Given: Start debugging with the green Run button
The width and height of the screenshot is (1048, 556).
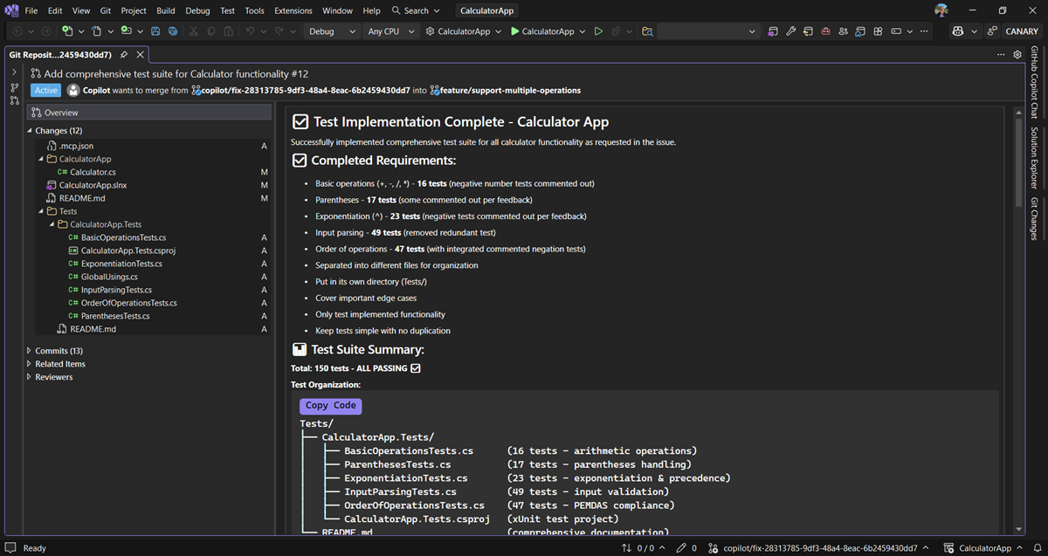Looking at the screenshot, I should coord(599,31).
